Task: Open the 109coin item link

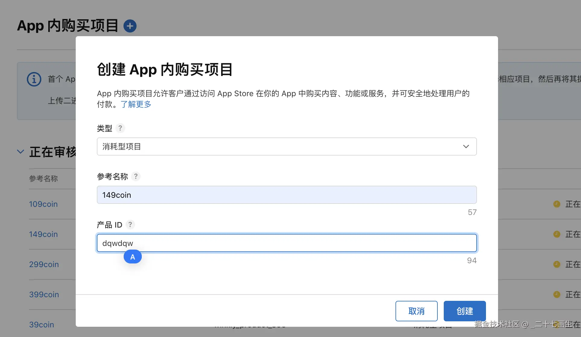Action: (x=43, y=204)
